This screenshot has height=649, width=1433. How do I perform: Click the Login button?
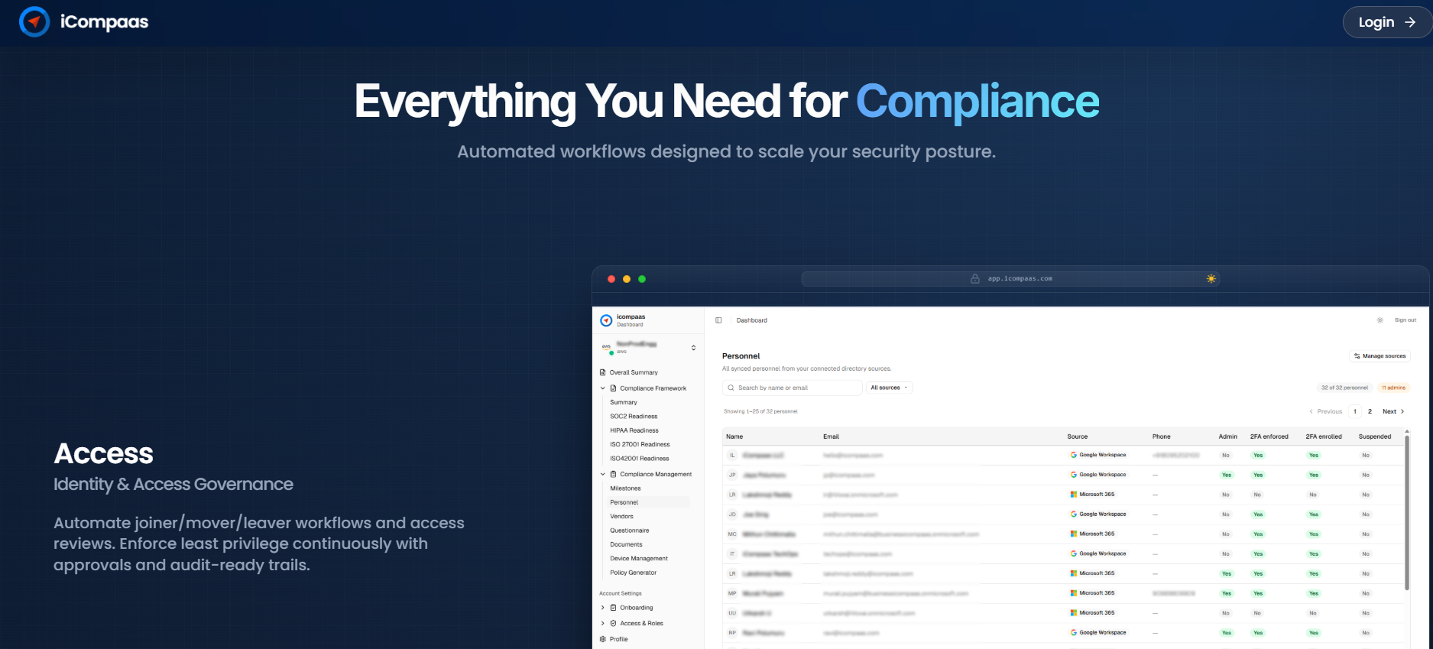click(x=1386, y=22)
